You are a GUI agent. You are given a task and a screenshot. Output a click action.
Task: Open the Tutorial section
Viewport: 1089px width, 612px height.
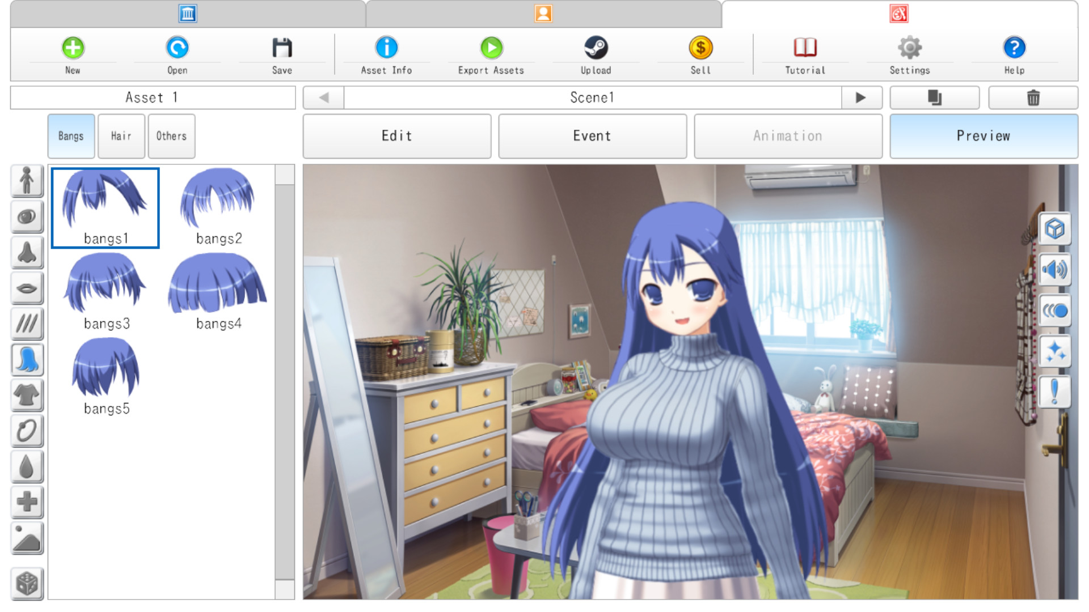point(804,54)
